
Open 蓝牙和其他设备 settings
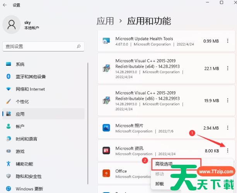point(31,77)
